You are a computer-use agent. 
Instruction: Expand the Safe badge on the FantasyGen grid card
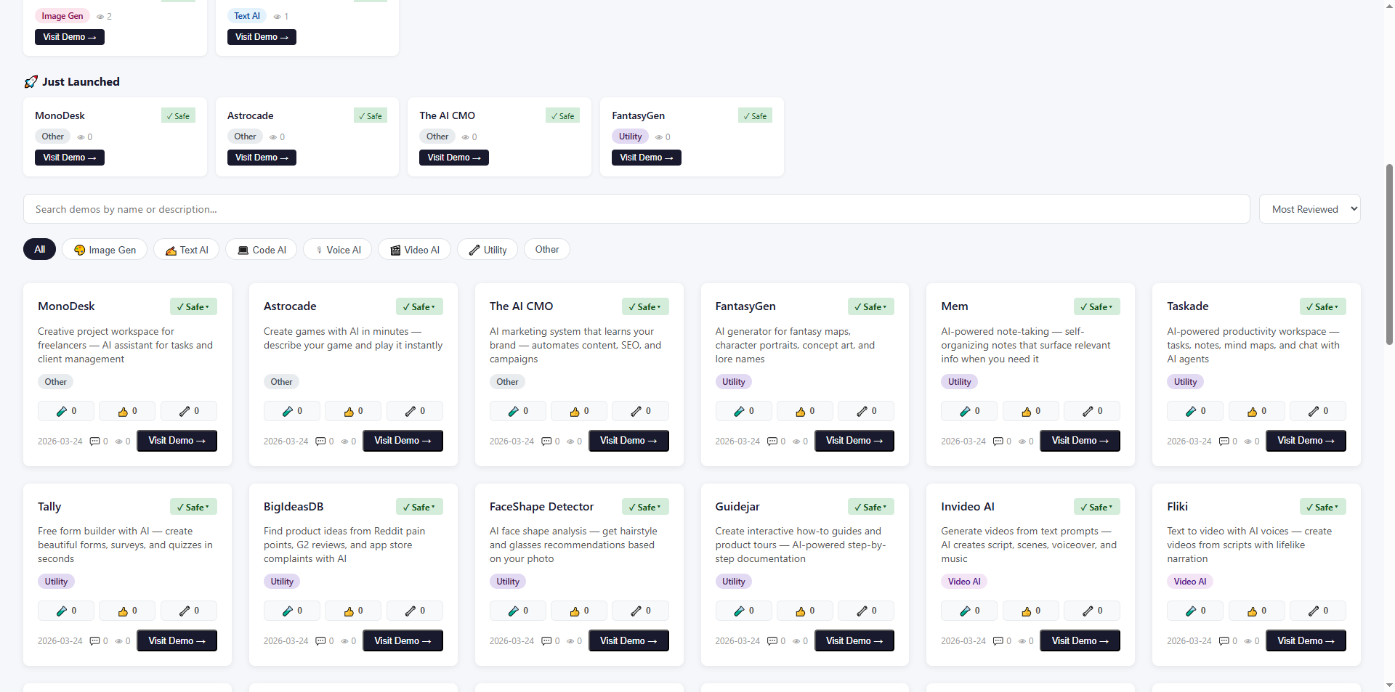871,307
